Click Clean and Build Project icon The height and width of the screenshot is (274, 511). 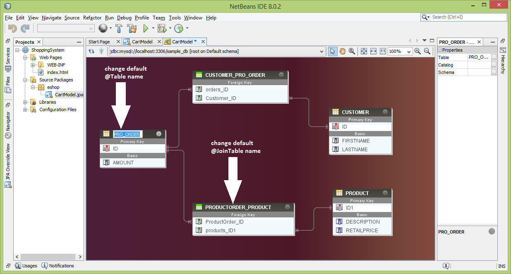(x=132, y=29)
